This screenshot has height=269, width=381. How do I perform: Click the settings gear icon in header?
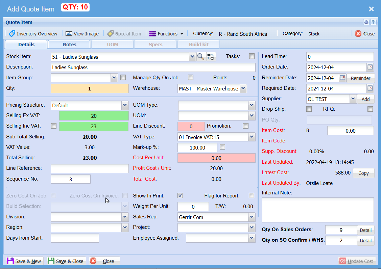click(x=366, y=22)
